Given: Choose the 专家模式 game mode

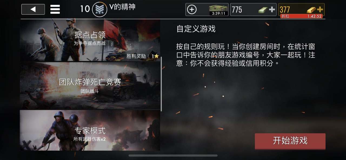Looking at the screenshot, I should (90, 130).
